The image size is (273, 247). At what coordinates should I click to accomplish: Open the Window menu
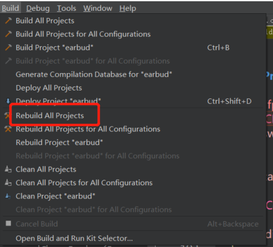[x=98, y=8]
